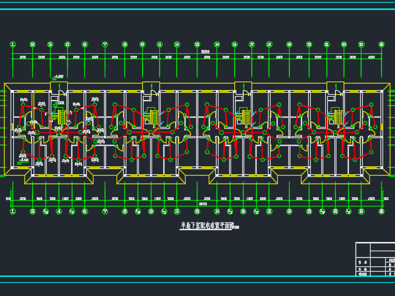Screen dimensions: 395x296
Task: Select the title block table at bottom right
Action: click(375, 260)
